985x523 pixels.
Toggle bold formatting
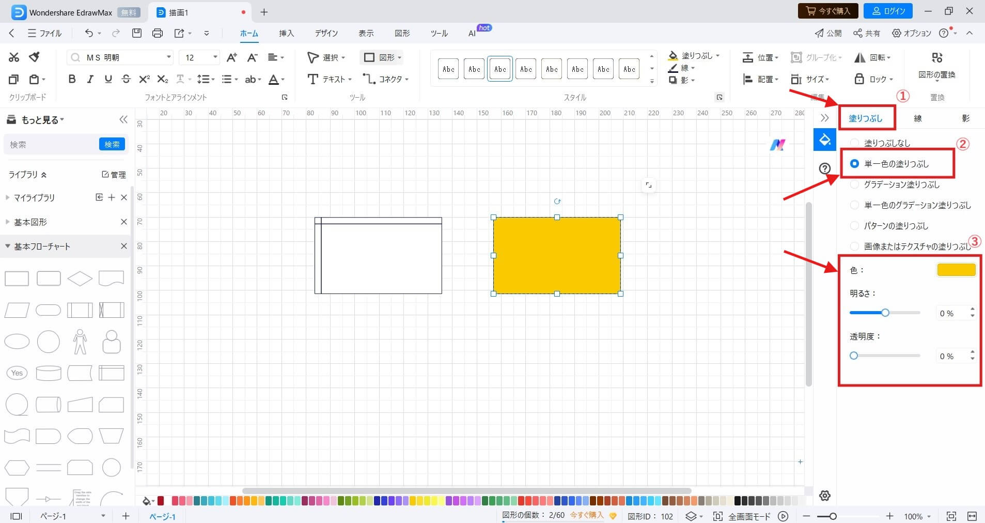pyautogui.click(x=72, y=79)
